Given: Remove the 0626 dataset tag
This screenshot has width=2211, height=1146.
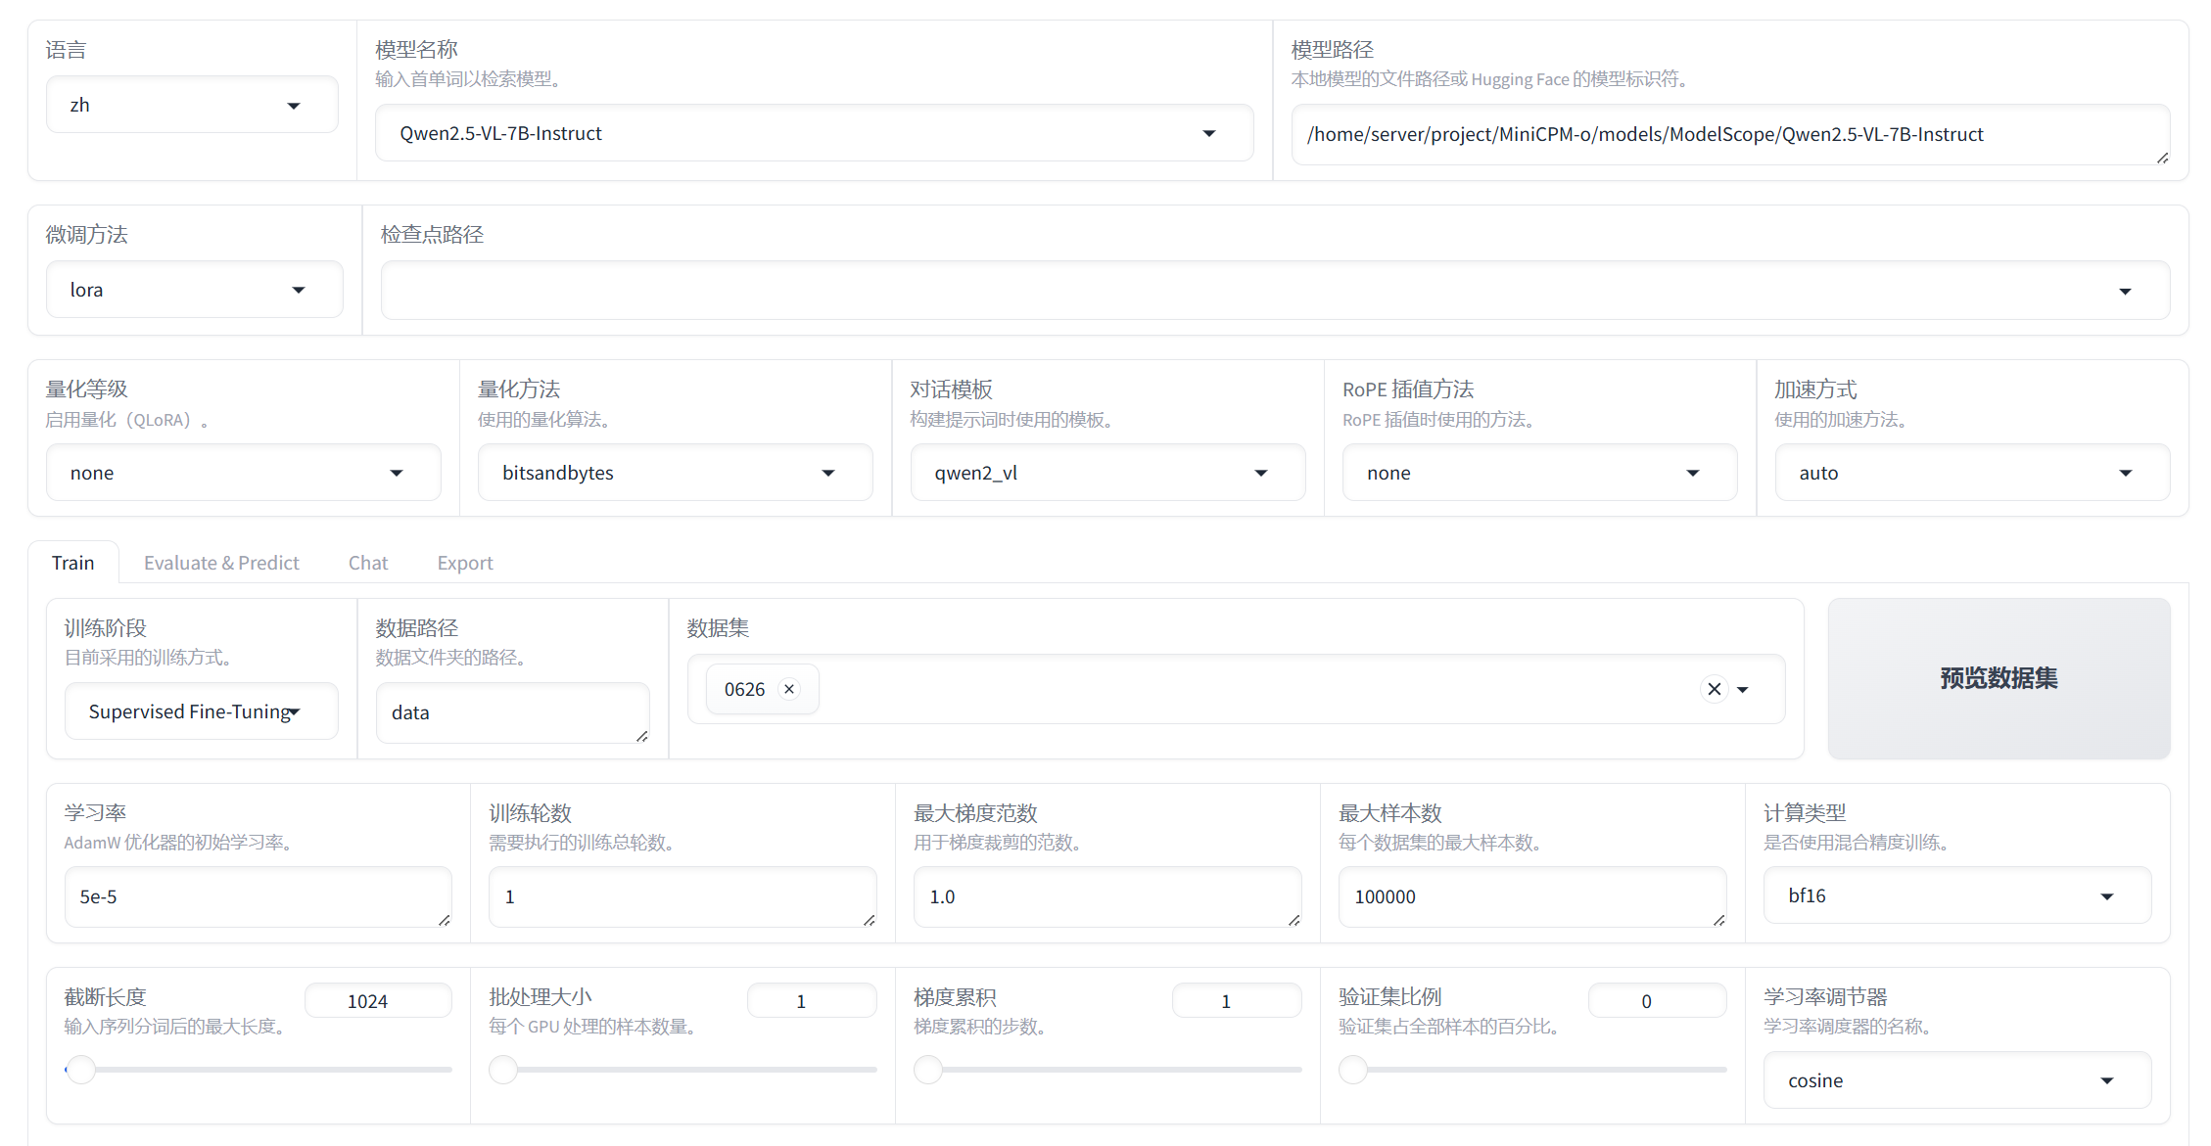Looking at the screenshot, I should [x=789, y=689].
